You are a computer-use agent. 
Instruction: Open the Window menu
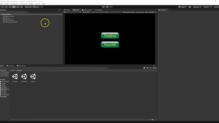[38, 4]
